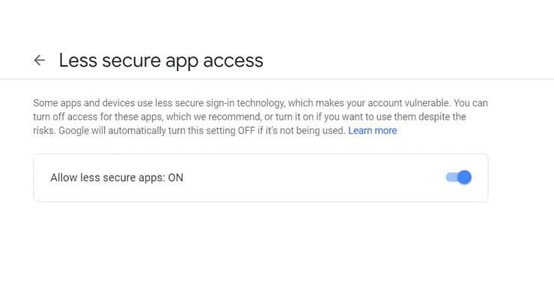Click the Allow less secure apps: ON label

117,178
